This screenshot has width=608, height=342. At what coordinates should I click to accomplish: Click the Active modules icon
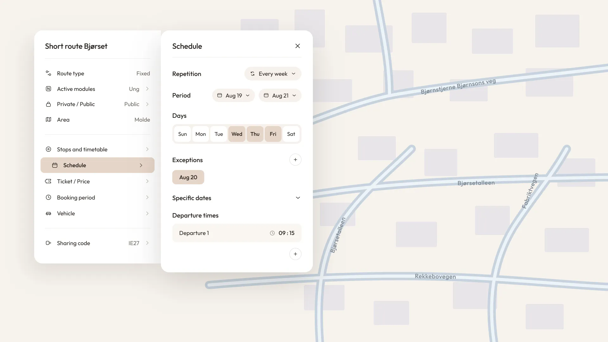click(x=48, y=89)
